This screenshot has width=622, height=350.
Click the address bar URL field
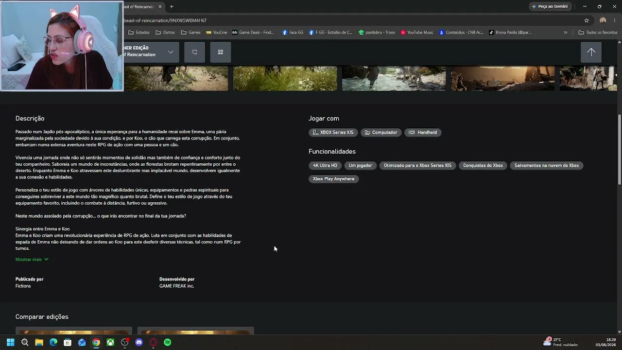click(x=350, y=20)
